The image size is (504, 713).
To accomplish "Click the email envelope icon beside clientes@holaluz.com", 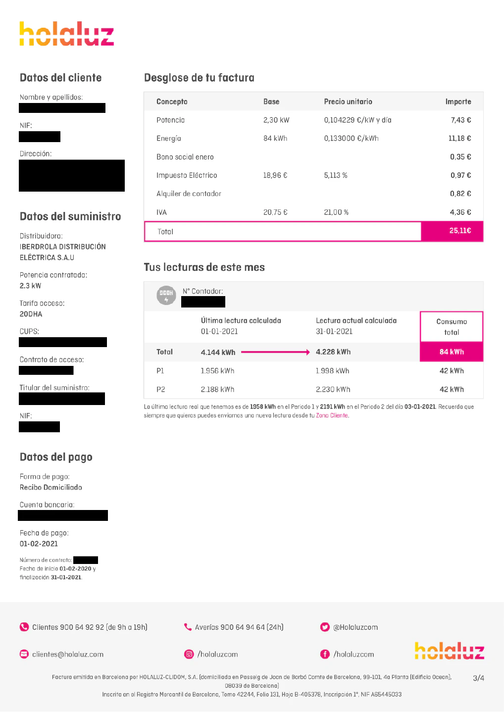I will point(24,654).
